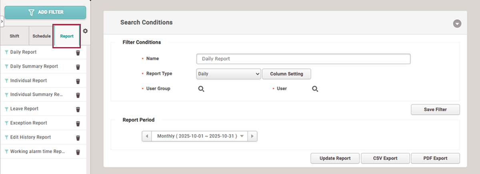480x174 pixels.
Task: Click trash icon for Leave Report
Action: click(x=78, y=109)
